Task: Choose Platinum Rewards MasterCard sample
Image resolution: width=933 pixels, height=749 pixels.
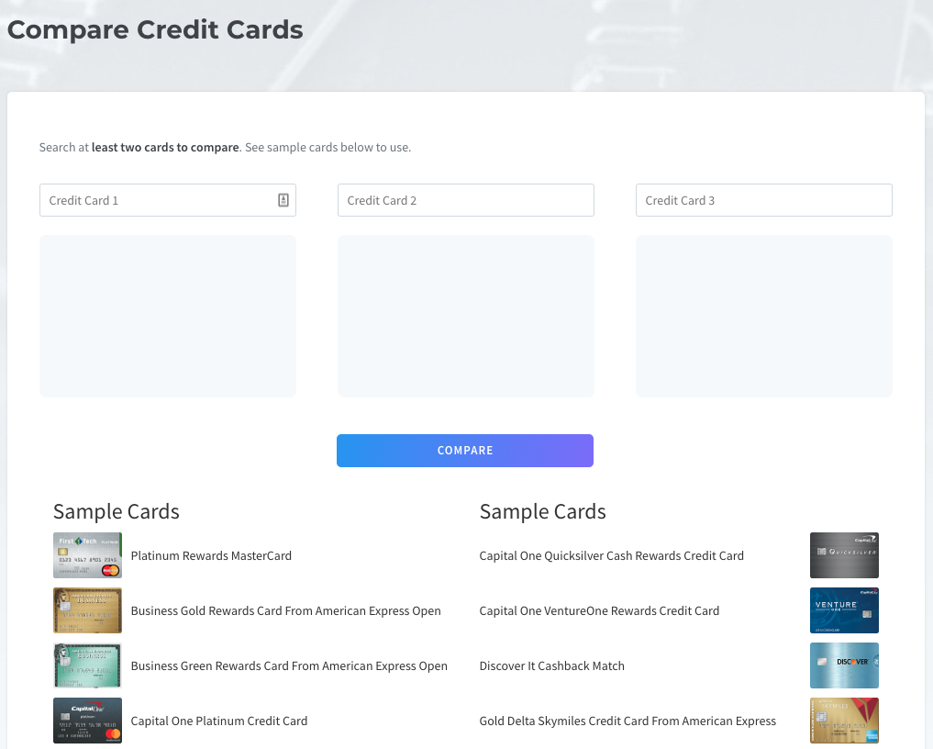Action: point(211,555)
